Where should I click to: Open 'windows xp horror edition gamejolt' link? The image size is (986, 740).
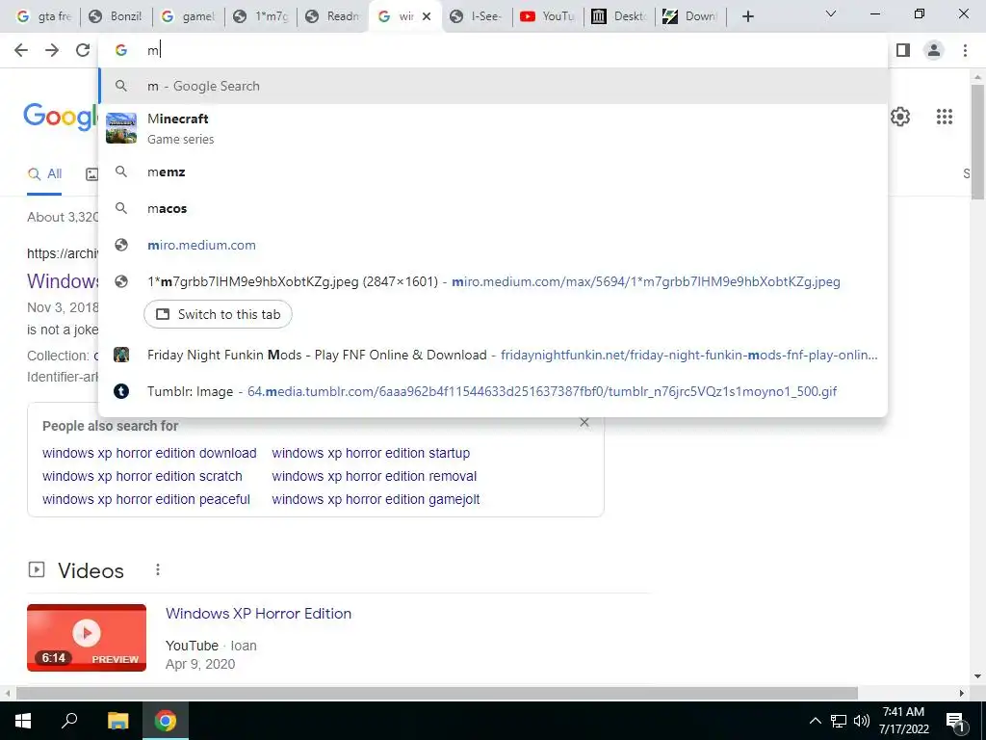tap(376, 500)
